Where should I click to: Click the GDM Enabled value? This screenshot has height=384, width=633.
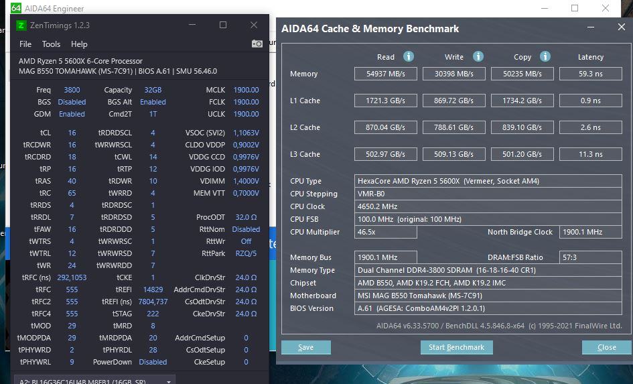click(72, 115)
